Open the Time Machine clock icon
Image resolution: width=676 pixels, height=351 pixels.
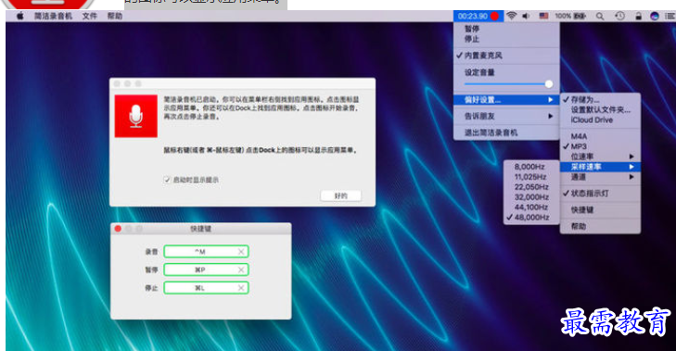click(619, 16)
